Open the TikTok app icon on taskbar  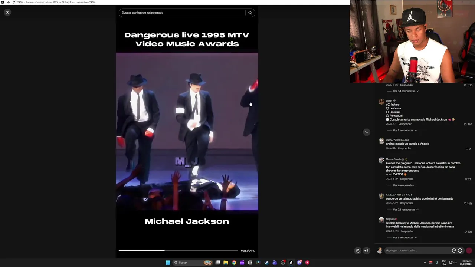[x=291, y=263]
